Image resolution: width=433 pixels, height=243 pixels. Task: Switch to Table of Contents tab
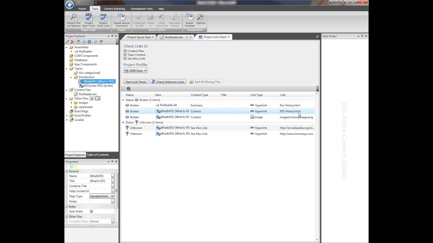pos(98,155)
